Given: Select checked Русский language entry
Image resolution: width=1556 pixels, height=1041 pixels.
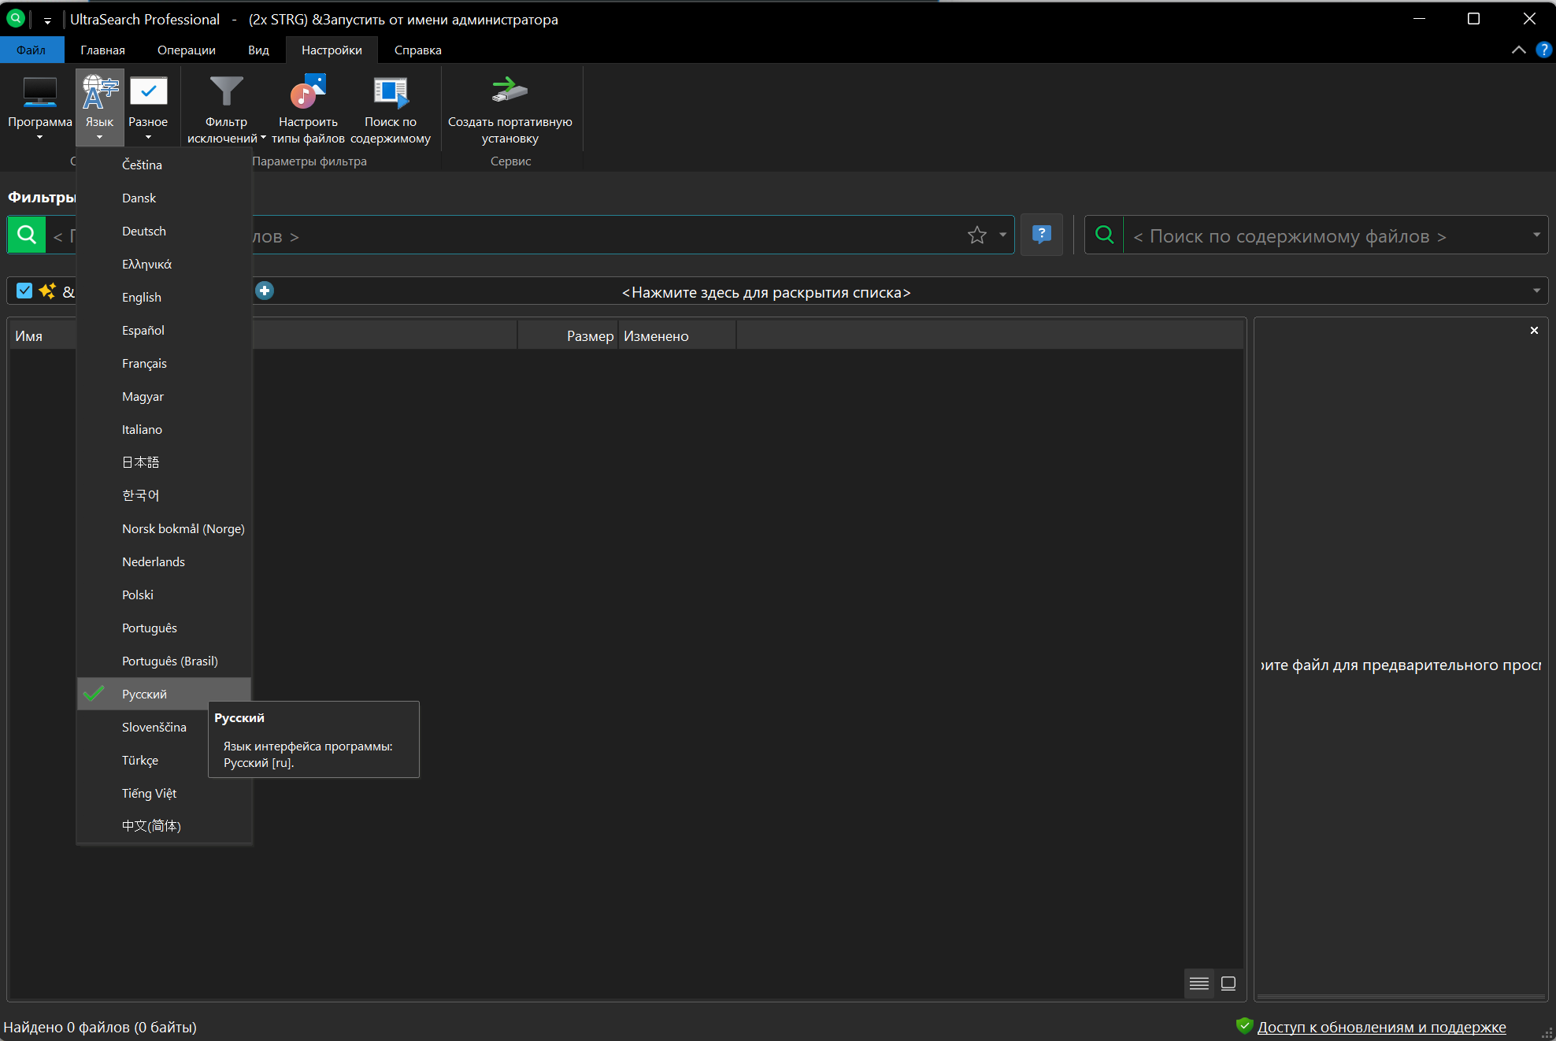Looking at the screenshot, I should [164, 694].
